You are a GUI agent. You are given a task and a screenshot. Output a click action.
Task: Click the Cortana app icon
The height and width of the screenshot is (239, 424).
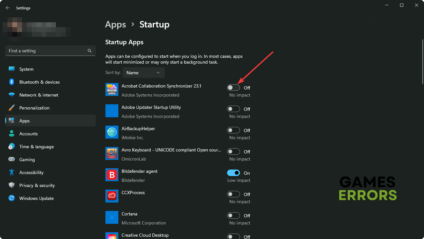(112, 218)
